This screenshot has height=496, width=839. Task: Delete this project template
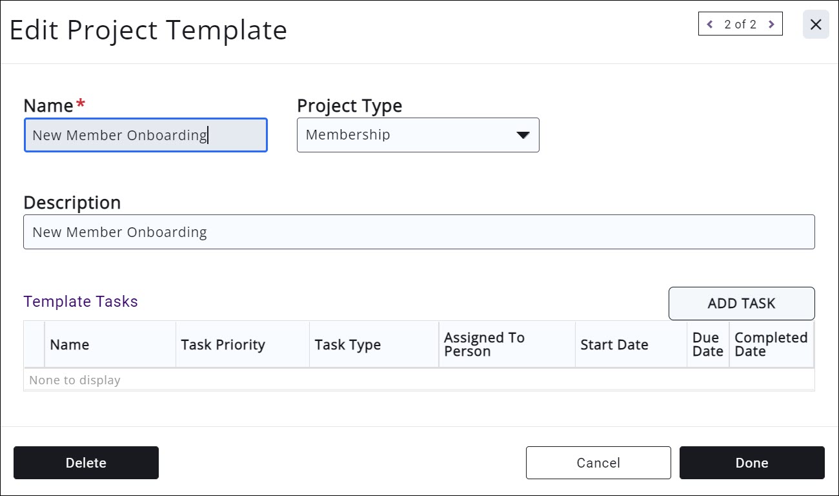coord(86,463)
